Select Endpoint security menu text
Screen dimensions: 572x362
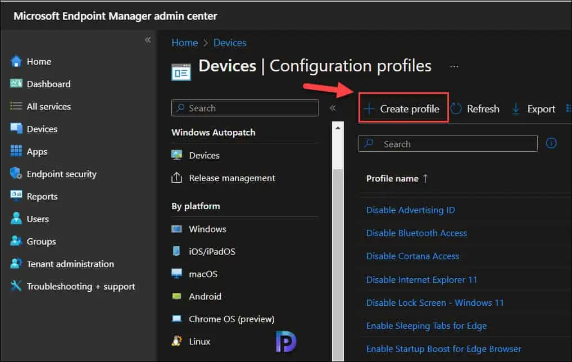coord(62,174)
